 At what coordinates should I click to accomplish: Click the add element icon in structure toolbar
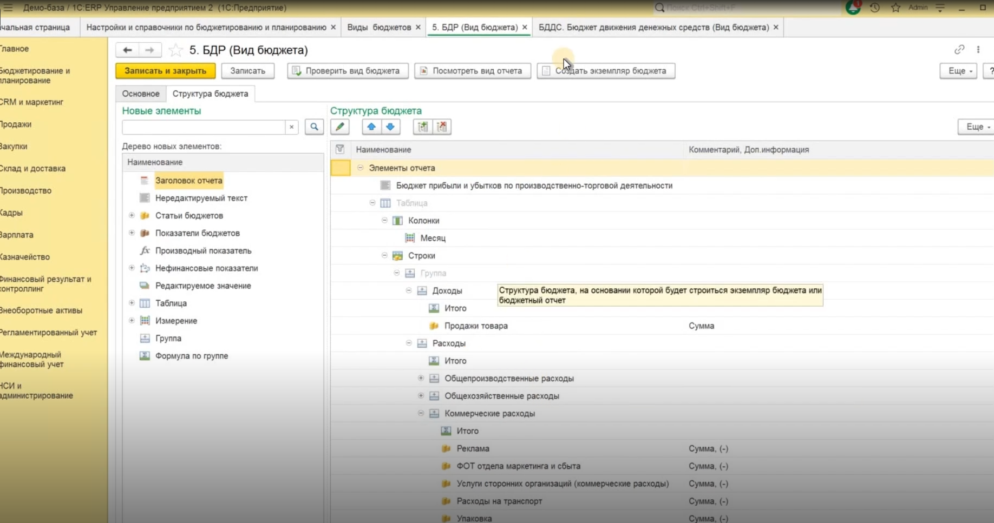(x=423, y=127)
